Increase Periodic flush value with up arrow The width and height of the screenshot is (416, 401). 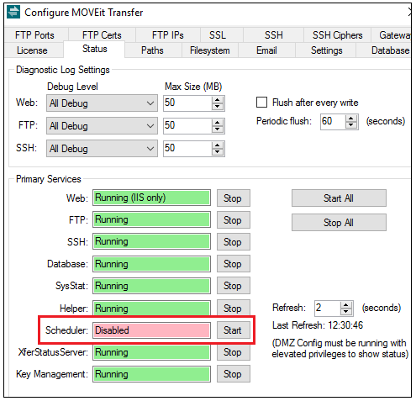click(x=351, y=119)
